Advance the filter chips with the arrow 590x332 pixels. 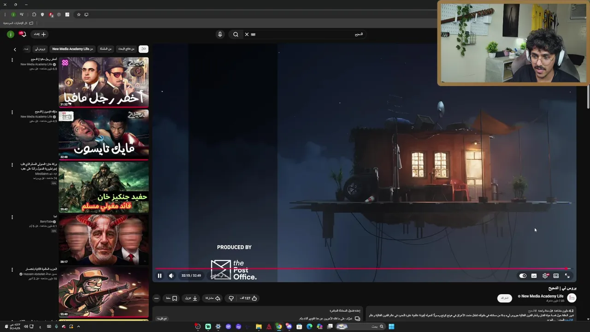pyautogui.click(x=15, y=49)
